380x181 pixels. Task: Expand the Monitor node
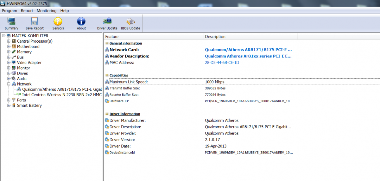pos(9,68)
